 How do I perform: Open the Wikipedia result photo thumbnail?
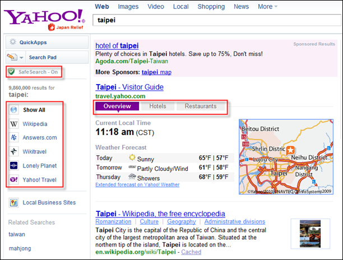310,234
